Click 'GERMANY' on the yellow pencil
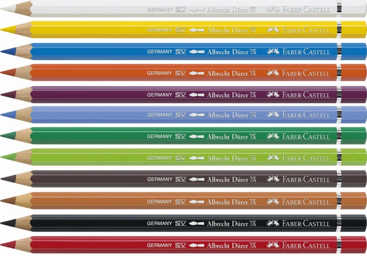Viewport: 367px width, 256px height. (x=160, y=30)
